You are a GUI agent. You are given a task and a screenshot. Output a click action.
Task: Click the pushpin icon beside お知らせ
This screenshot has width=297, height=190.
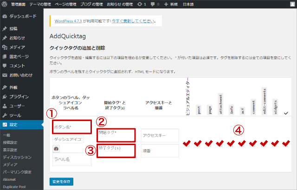coord(5,38)
